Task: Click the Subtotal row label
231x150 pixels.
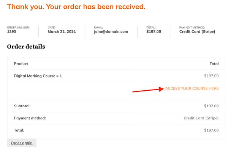Action: (22, 106)
